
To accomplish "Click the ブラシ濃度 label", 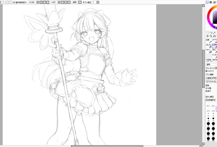I will coord(210,74).
